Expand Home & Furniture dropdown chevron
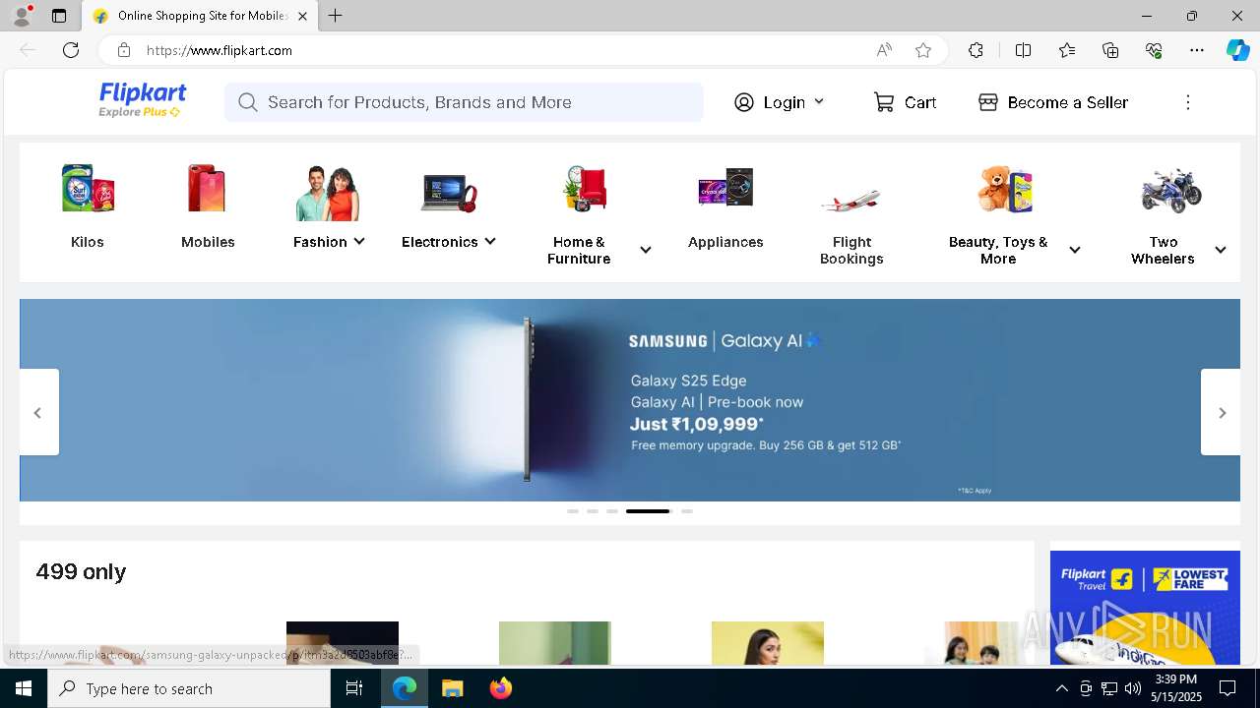Screen dimensions: 1260x708 tap(646, 250)
